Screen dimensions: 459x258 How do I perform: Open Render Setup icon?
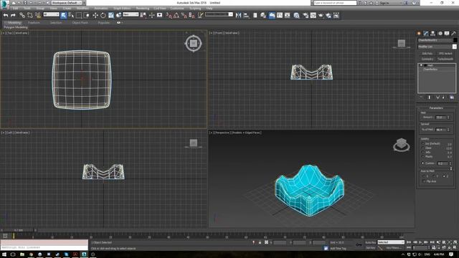(x=306, y=15)
